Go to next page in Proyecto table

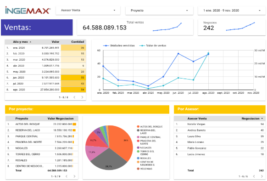click(x=74, y=176)
